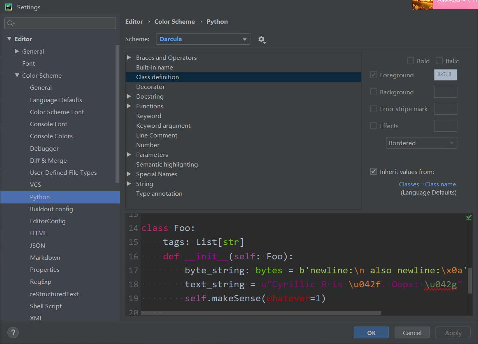Select the Decorator attribute

click(x=151, y=87)
